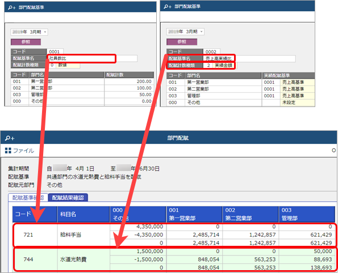
Task: Expand the 3月期 dropdown in right window
Action: pos(185,32)
